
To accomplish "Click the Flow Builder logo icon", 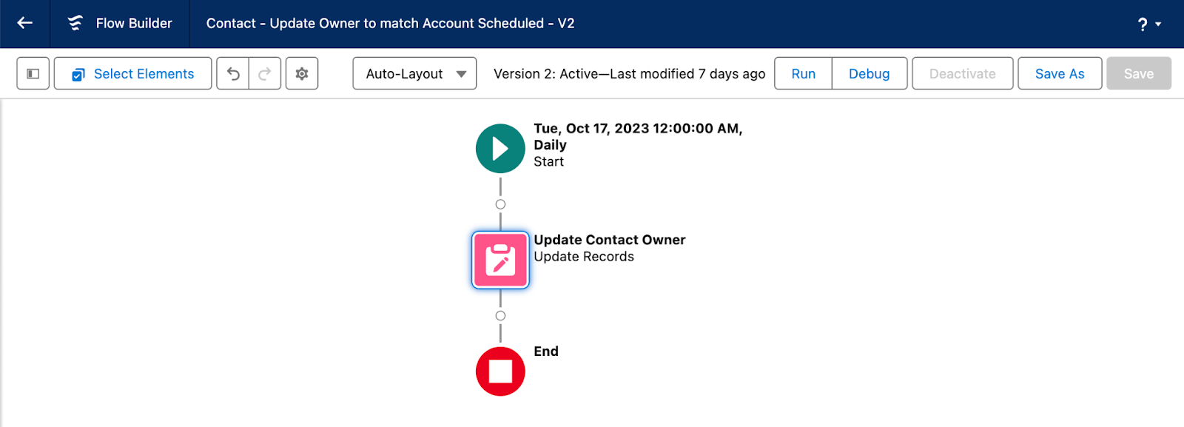I will (x=75, y=23).
